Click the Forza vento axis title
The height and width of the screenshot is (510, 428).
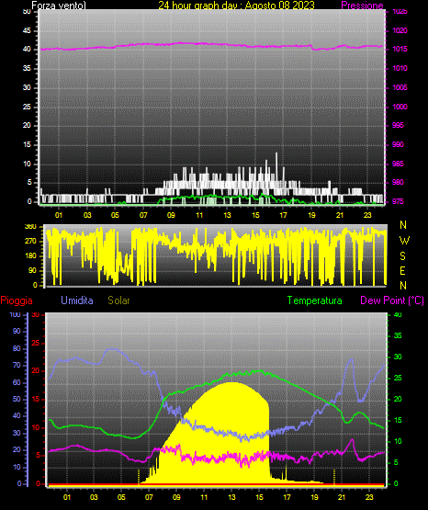[59, 6]
